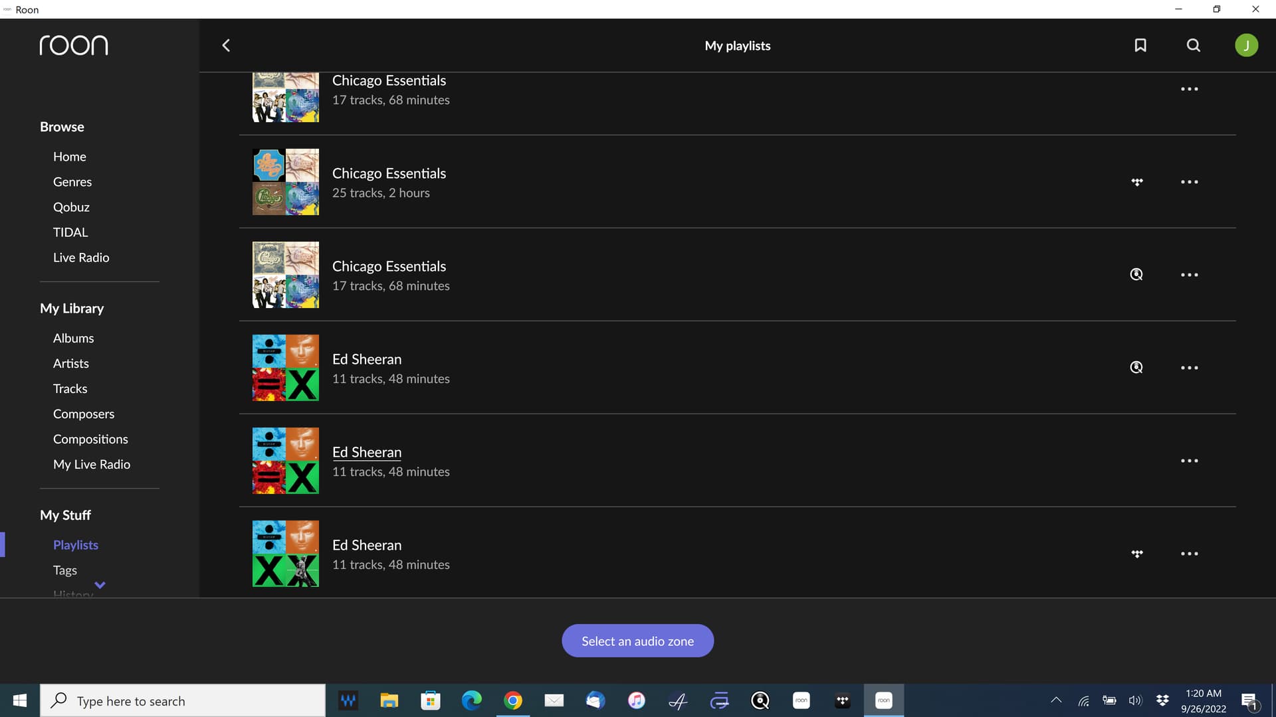Open TIDAL in the Browse sidebar
This screenshot has width=1276, height=717.
tap(70, 232)
